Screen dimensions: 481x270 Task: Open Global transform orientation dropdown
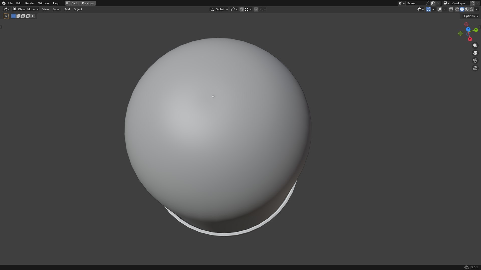(219, 9)
